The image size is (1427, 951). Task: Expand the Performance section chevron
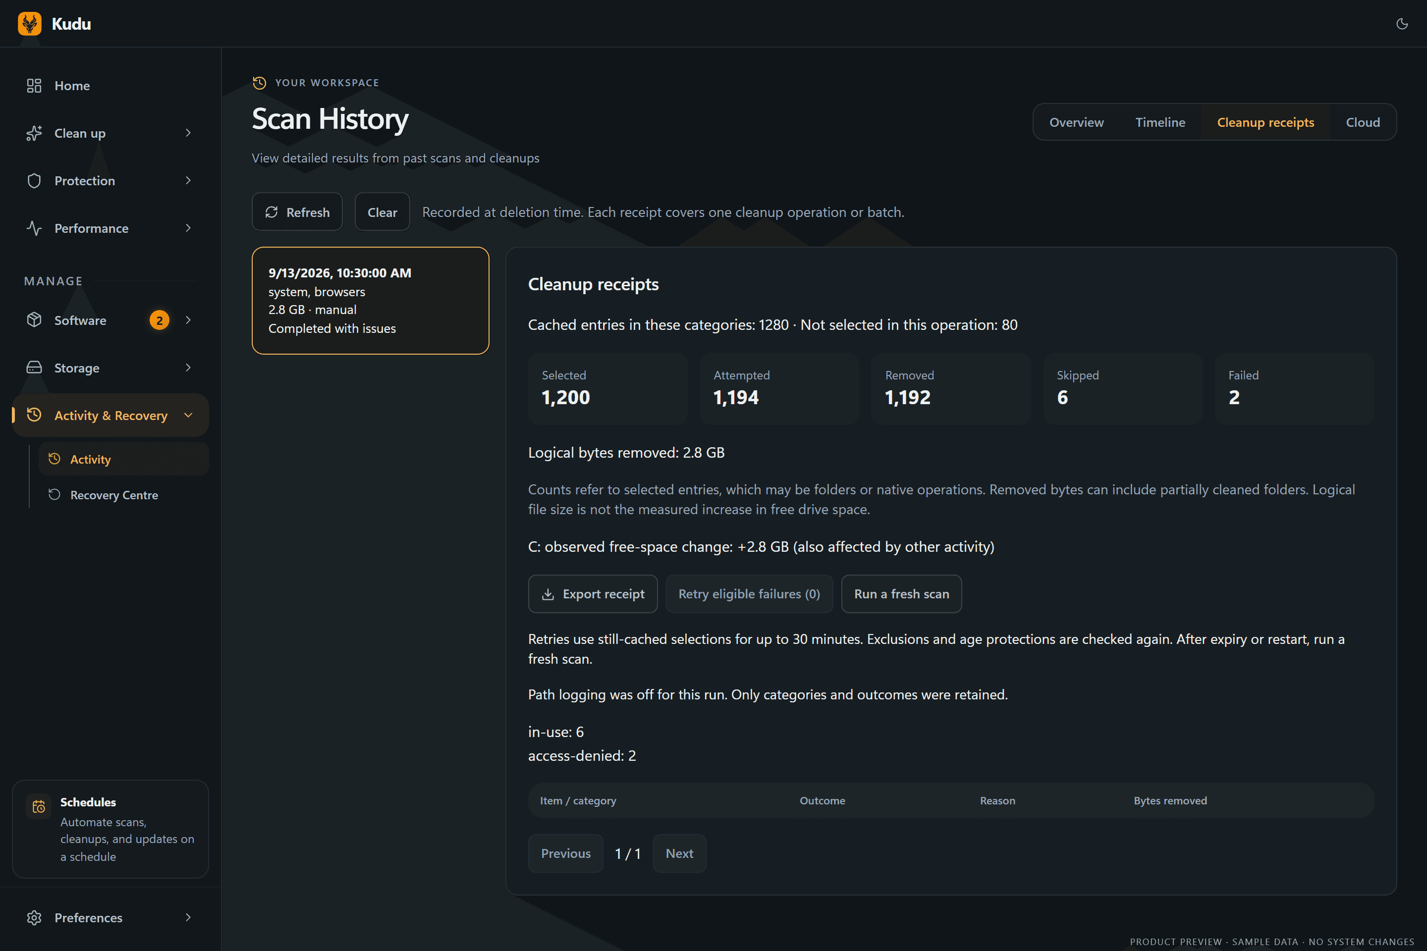[x=188, y=228]
